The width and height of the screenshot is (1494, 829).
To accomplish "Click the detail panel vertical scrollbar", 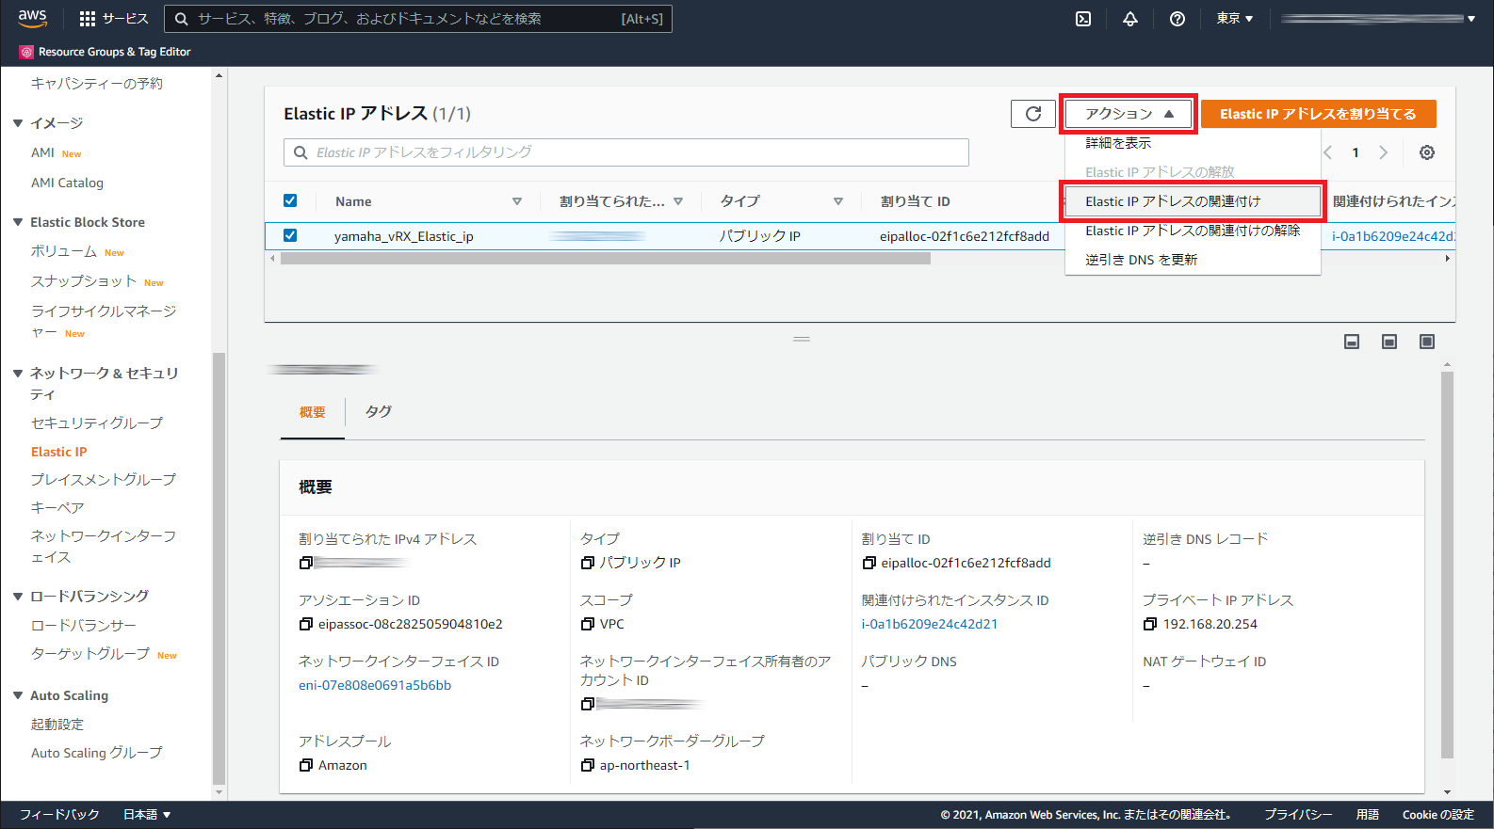I will click(1447, 565).
